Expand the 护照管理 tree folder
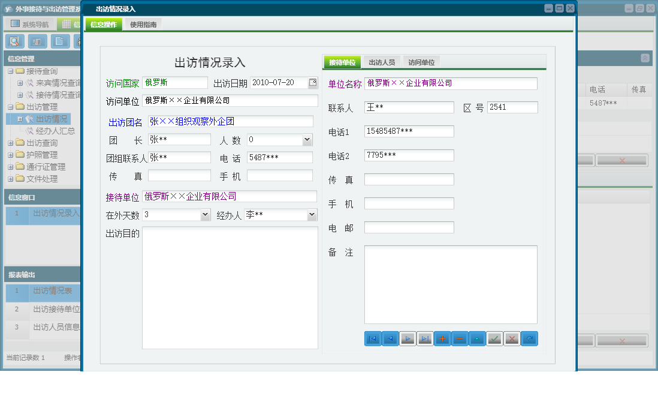This screenshot has width=658, height=411. pos(11,155)
